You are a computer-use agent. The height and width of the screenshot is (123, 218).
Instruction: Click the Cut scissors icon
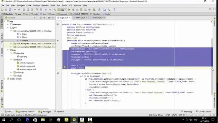24,10
